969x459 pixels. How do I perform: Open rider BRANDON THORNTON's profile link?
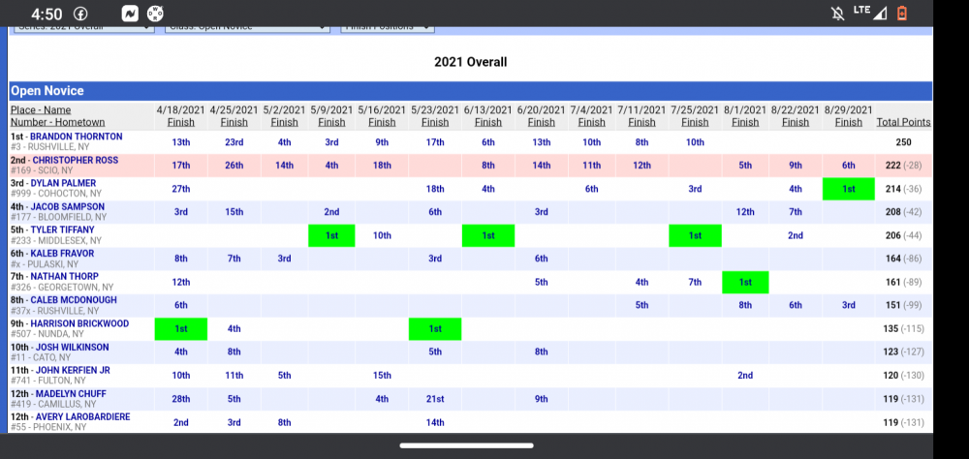pyautogui.click(x=76, y=137)
